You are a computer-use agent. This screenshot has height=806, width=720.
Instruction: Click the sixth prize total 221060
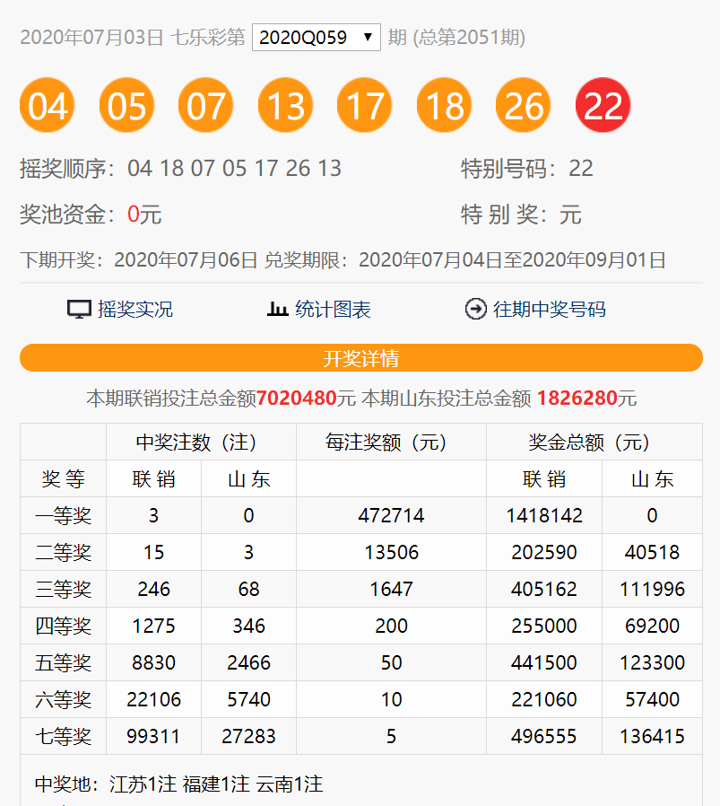coord(544,699)
